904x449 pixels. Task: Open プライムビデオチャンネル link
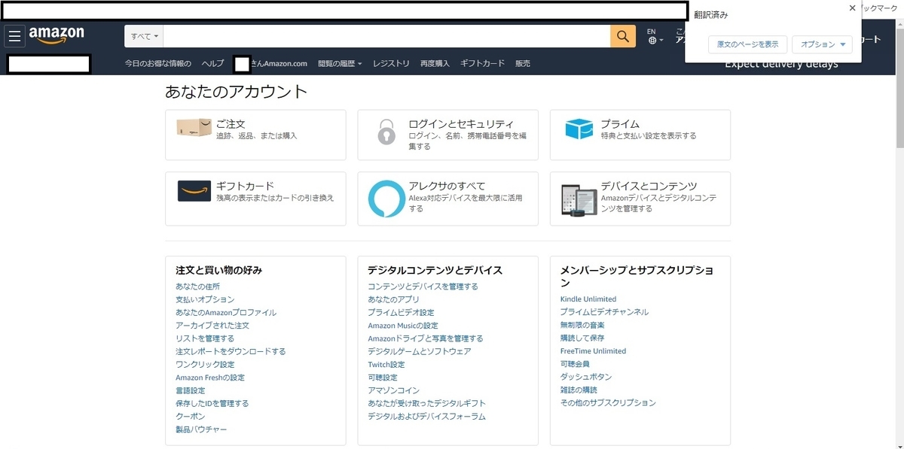tap(605, 311)
